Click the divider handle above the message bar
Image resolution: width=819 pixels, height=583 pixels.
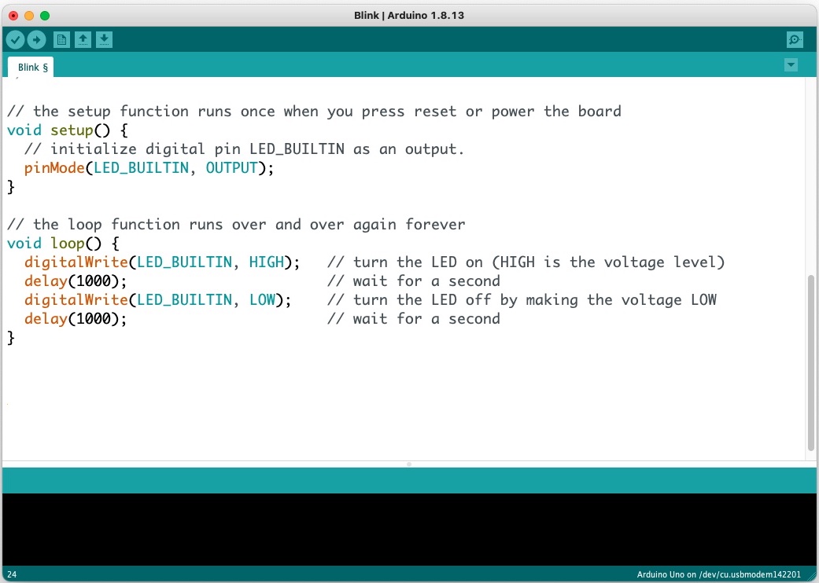409,464
